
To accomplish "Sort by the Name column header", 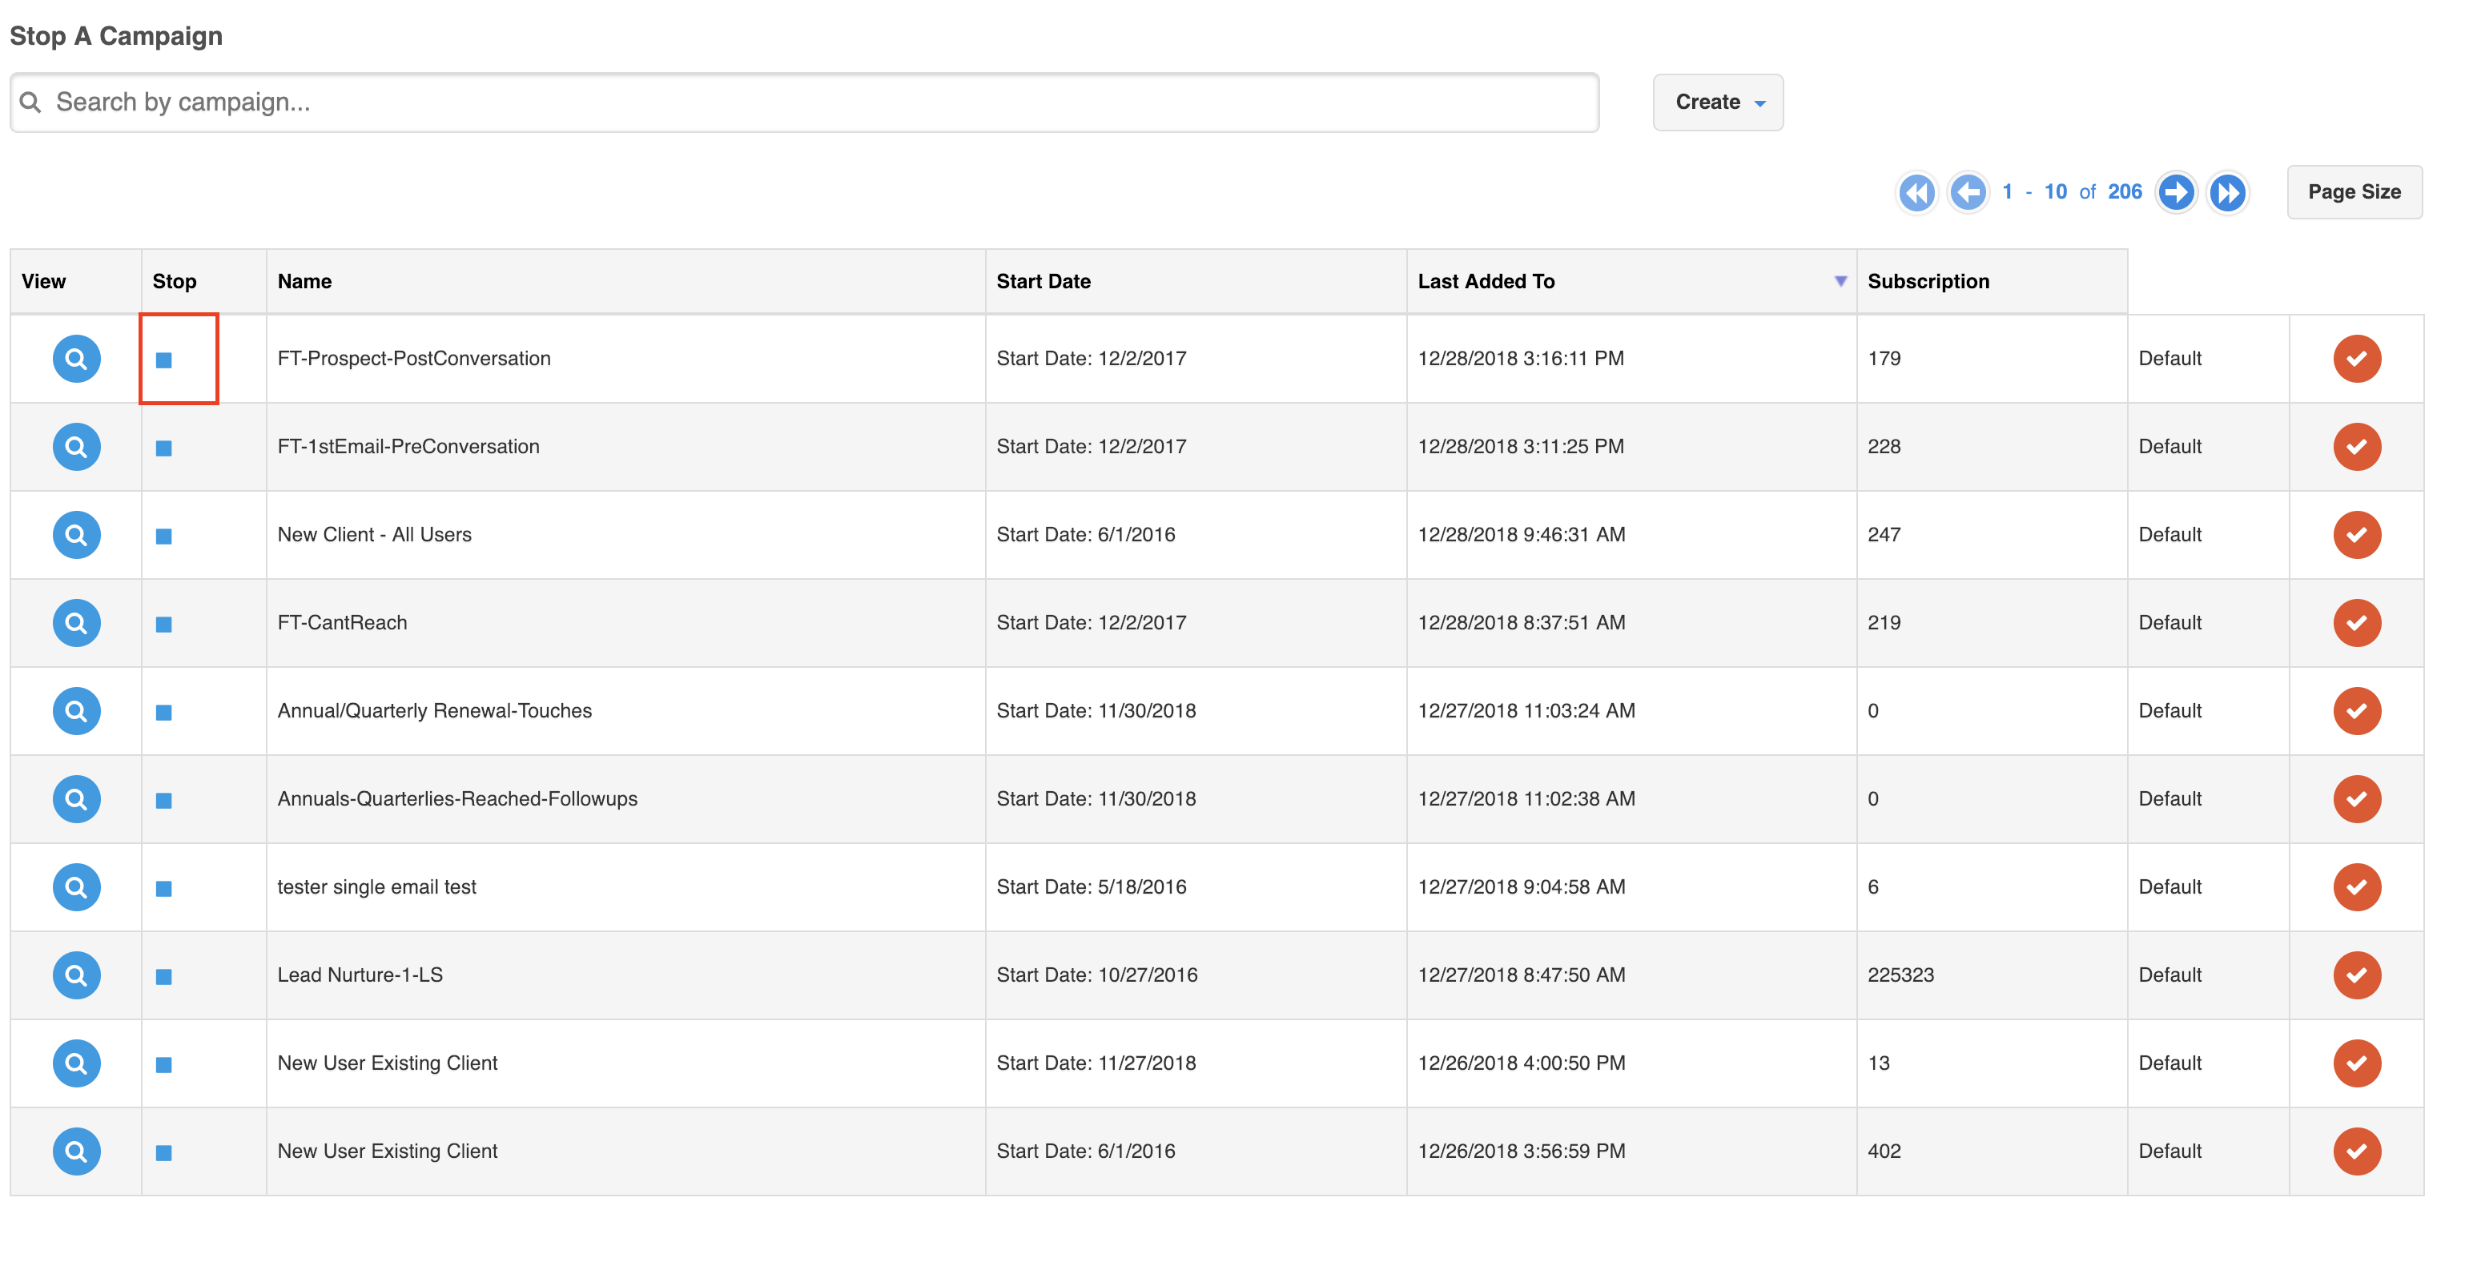I will click(304, 281).
